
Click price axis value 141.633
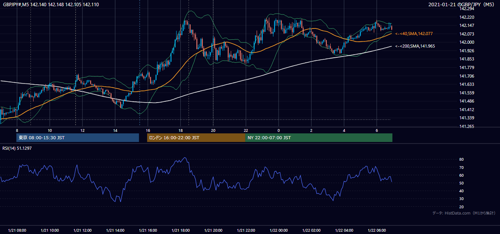coord(467,84)
